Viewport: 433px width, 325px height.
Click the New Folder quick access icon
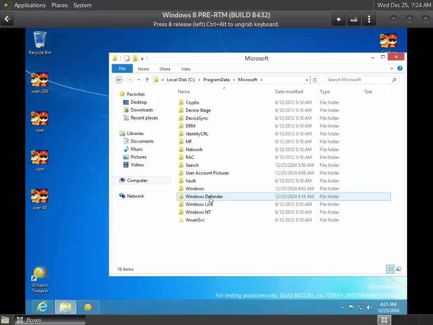(x=135, y=58)
